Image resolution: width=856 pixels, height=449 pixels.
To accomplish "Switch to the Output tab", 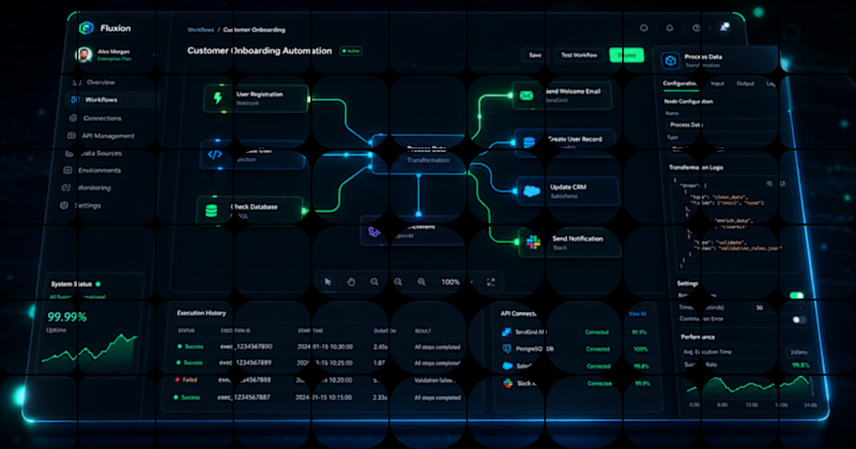I will click(745, 83).
